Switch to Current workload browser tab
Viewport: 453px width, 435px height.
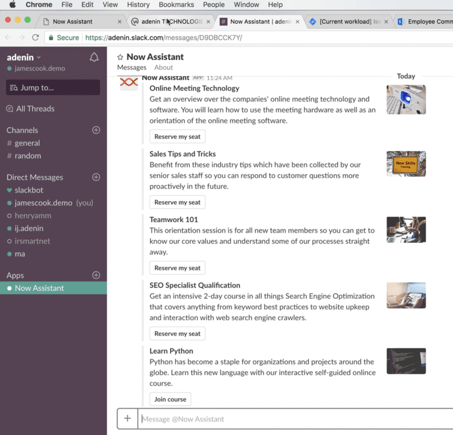348,22
